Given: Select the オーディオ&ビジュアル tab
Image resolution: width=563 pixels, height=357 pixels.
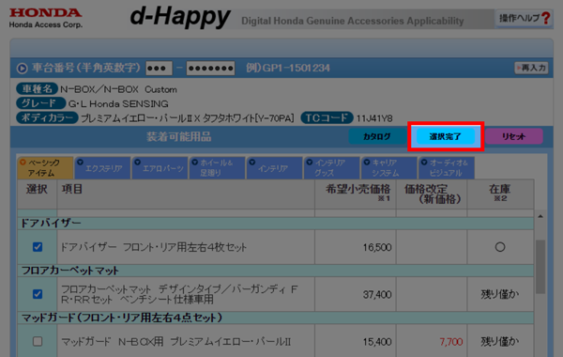Looking at the screenshot, I should [x=447, y=168].
